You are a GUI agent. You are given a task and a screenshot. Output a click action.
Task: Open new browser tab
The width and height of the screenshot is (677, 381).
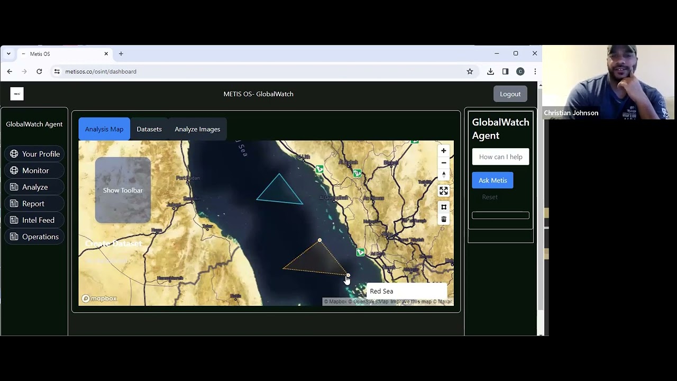(121, 54)
